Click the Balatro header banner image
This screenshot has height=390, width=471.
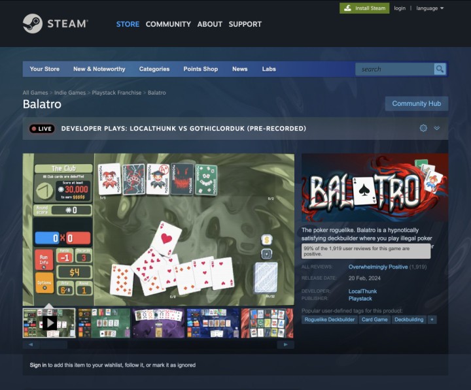point(375,187)
